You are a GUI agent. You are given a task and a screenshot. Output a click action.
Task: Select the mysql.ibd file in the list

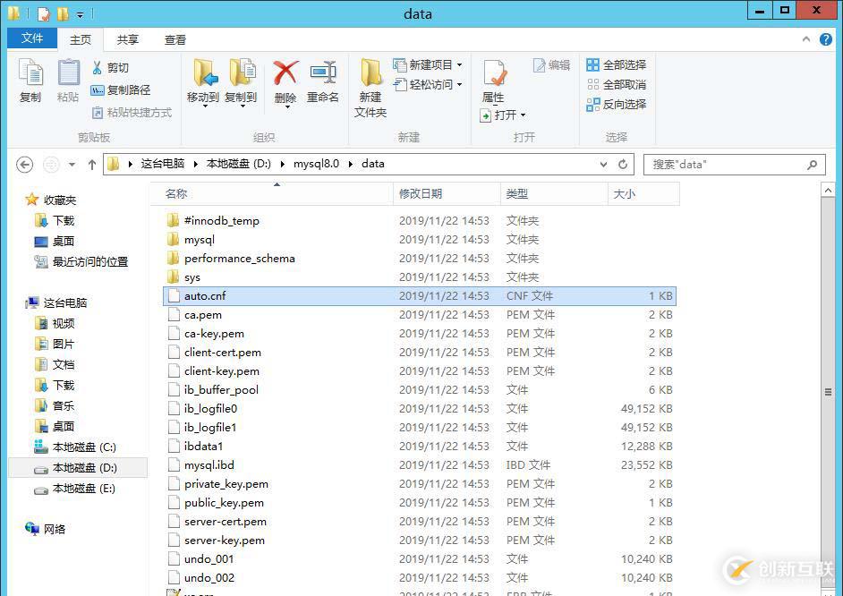pos(208,464)
